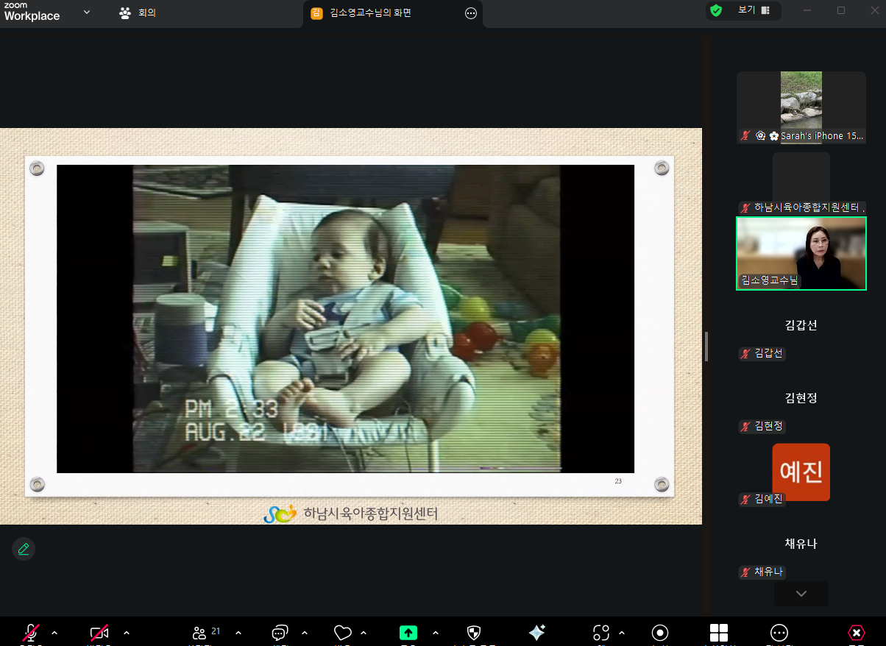Expand video options arrow beside the camera
886x646 pixels.
coord(127,633)
